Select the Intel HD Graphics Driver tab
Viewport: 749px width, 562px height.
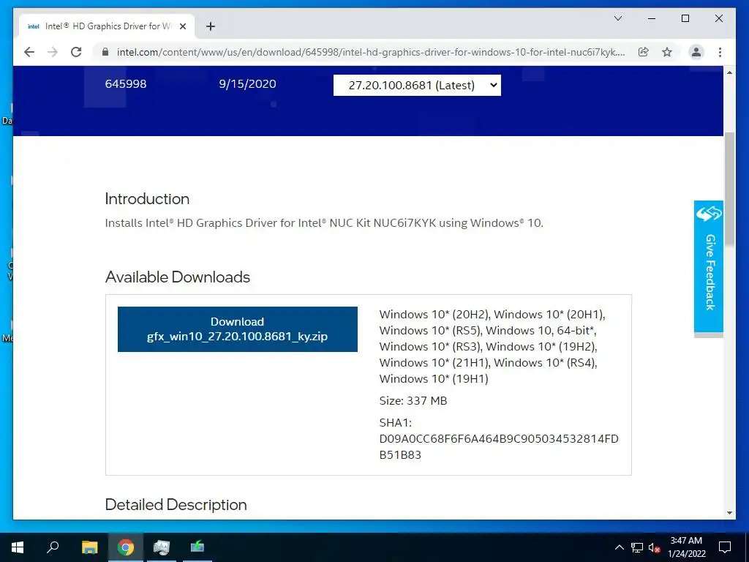click(107, 26)
